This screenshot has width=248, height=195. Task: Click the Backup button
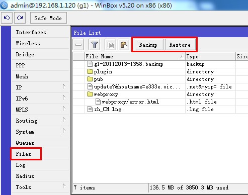148,45
